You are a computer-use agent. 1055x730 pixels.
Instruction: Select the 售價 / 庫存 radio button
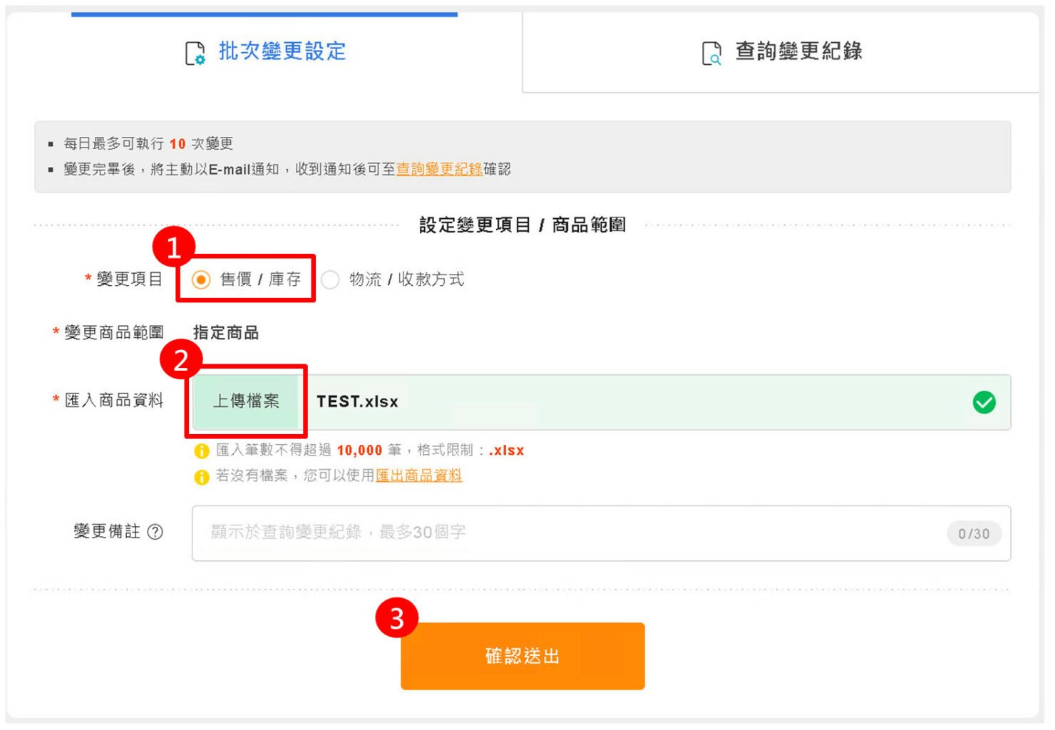pos(201,279)
